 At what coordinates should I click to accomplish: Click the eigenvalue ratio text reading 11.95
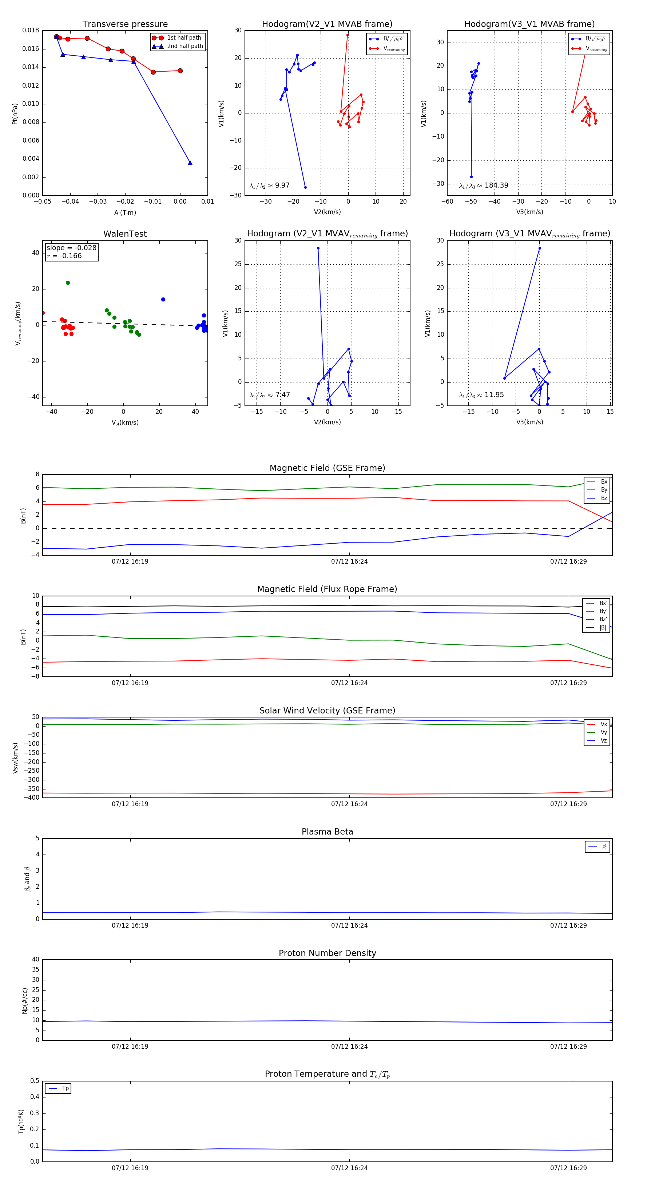(x=481, y=395)
